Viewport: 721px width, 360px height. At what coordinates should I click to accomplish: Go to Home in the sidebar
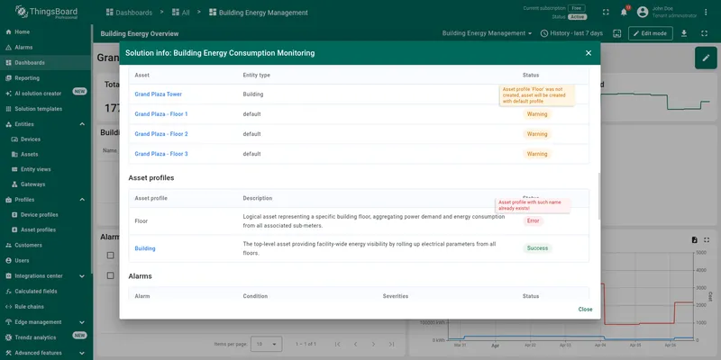[x=46, y=32]
